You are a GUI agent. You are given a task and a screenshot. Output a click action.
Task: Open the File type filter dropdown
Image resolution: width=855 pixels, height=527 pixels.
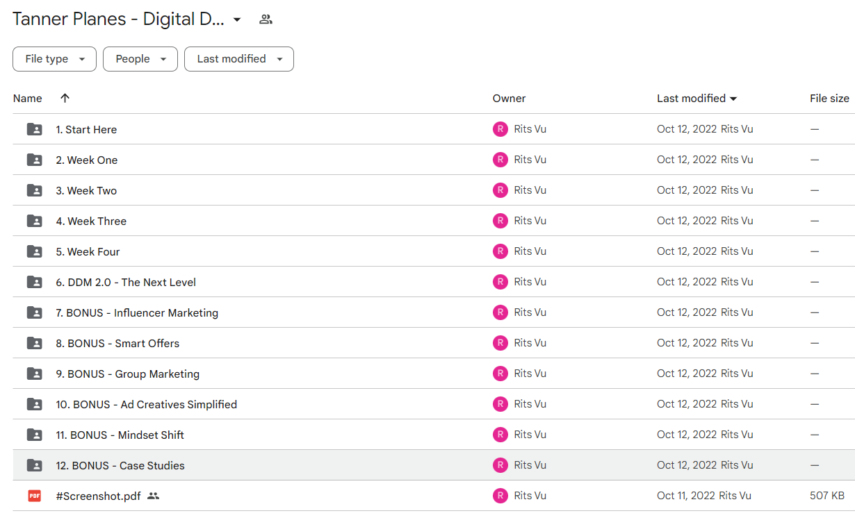(x=54, y=59)
